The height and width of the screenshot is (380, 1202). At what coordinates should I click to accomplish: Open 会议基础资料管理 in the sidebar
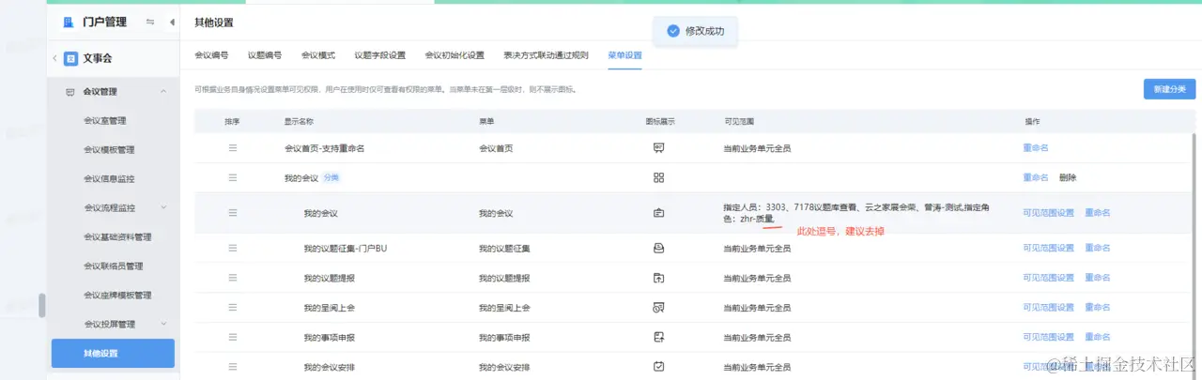click(x=117, y=237)
